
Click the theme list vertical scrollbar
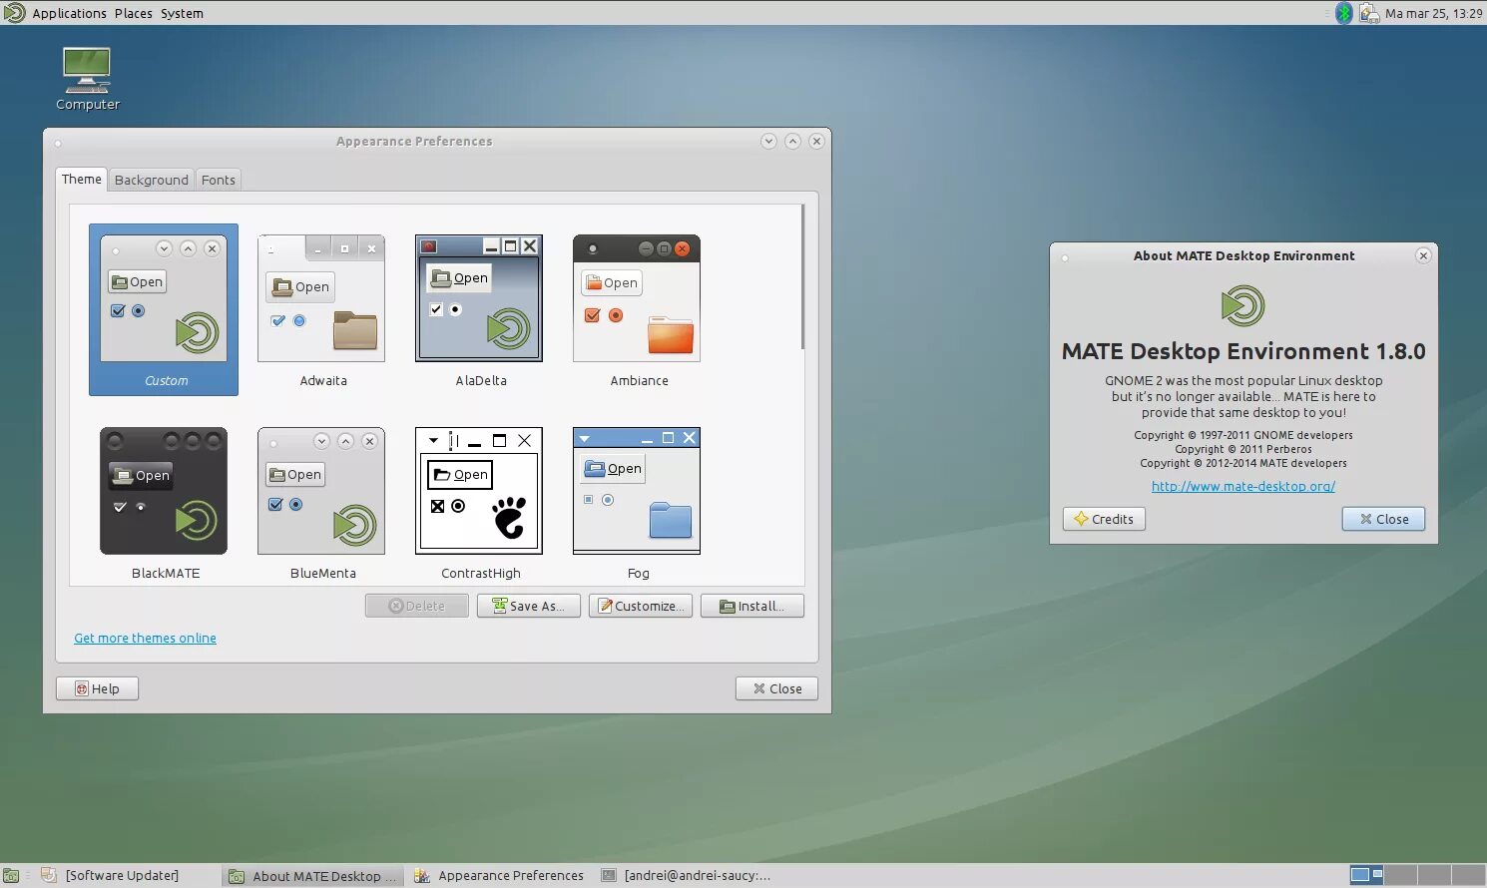[x=801, y=277]
